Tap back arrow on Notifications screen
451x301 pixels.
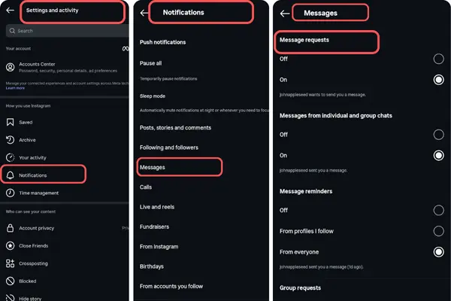coord(145,12)
